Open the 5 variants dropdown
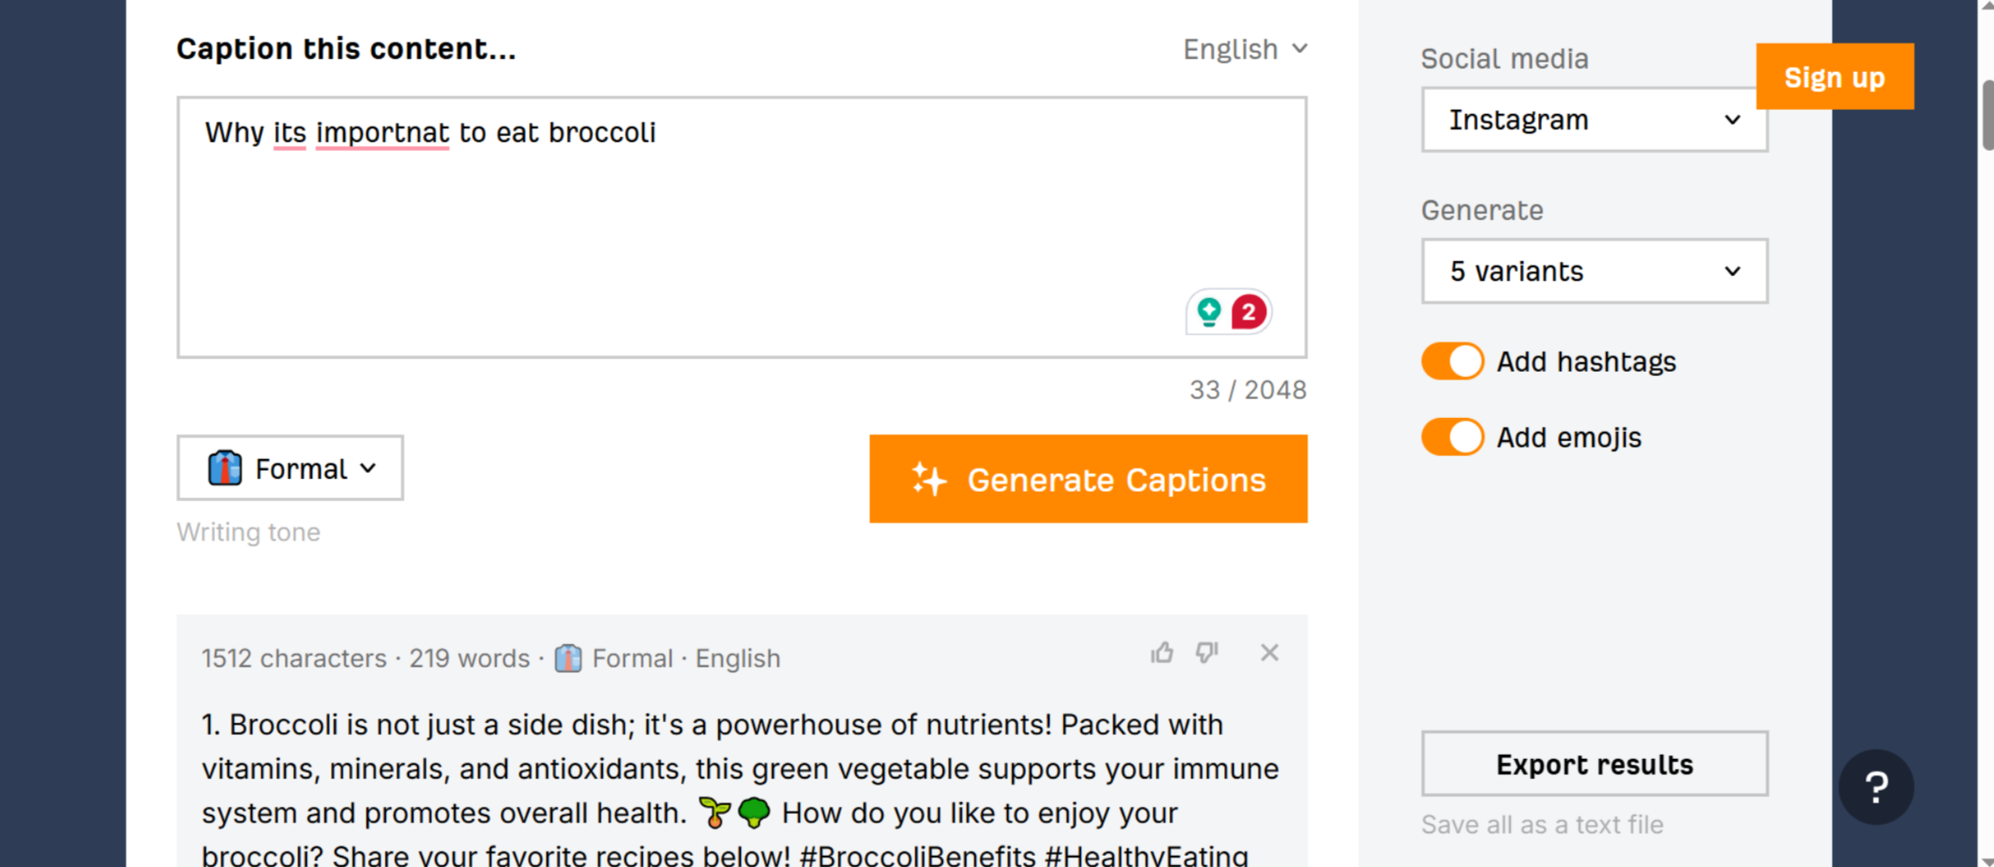 1595,272
